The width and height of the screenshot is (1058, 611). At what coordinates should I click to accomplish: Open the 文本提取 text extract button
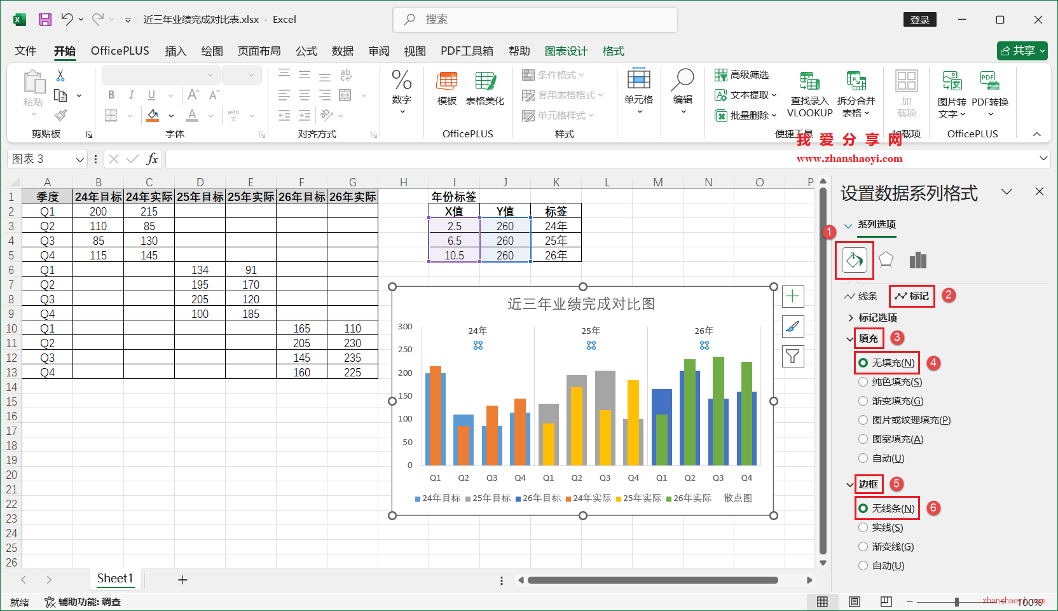[x=746, y=95]
